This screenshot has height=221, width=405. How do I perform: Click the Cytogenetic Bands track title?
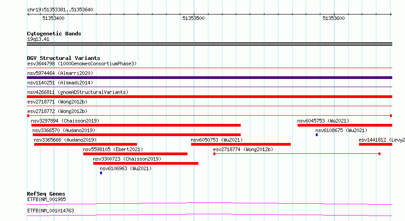point(54,34)
